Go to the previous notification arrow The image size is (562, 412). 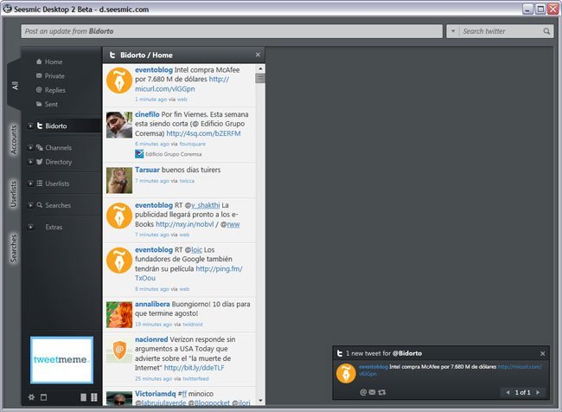tap(508, 392)
